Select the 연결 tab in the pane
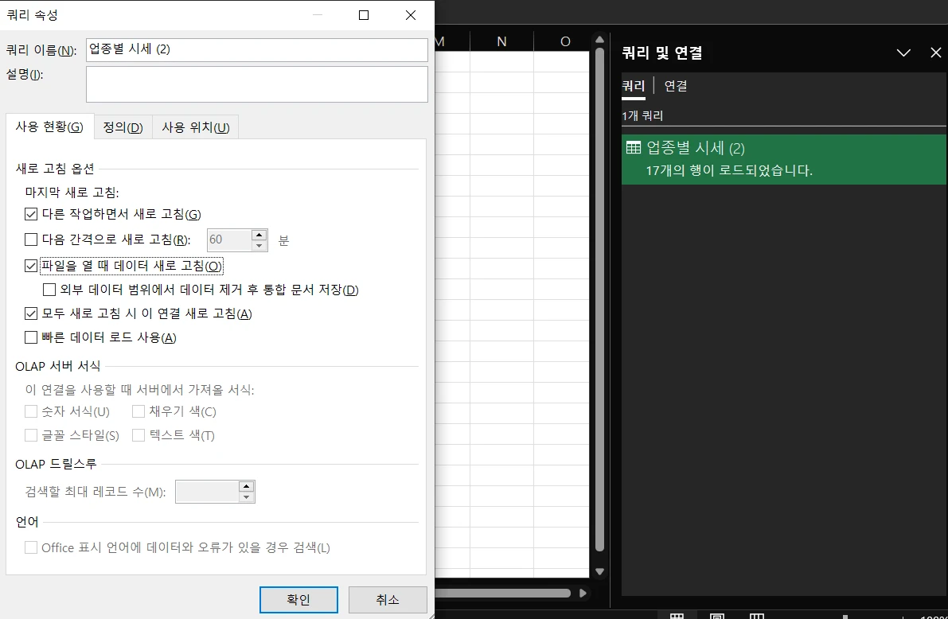Viewport: 948px width, 619px height. point(676,86)
